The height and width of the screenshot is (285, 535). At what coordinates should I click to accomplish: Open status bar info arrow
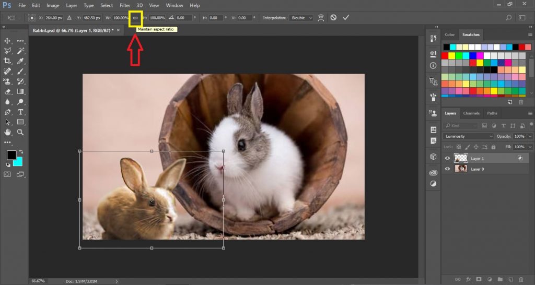click(x=117, y=281)
